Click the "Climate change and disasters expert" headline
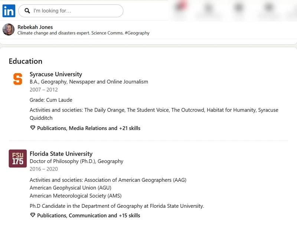 click(x=84, y=33)
